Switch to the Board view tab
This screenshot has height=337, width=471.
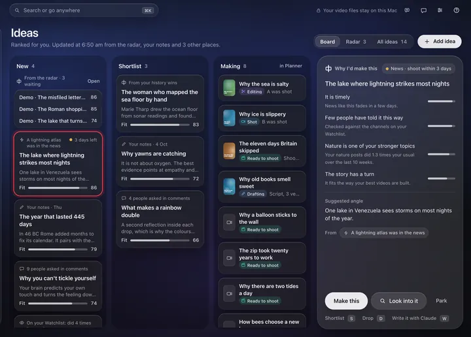click(x=328, y=42)
